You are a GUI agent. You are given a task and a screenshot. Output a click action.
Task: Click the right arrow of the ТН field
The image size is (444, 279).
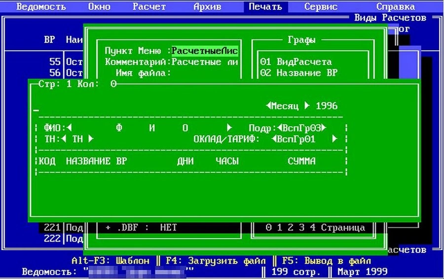[x=90, y=139]
